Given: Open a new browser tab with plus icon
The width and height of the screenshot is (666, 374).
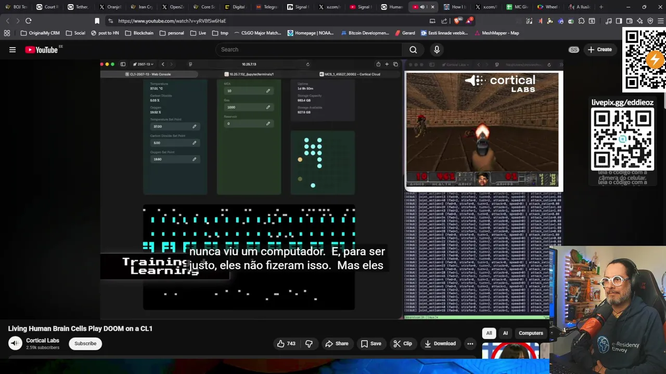Looking at the screenshot, I should (x=601, y=7).
